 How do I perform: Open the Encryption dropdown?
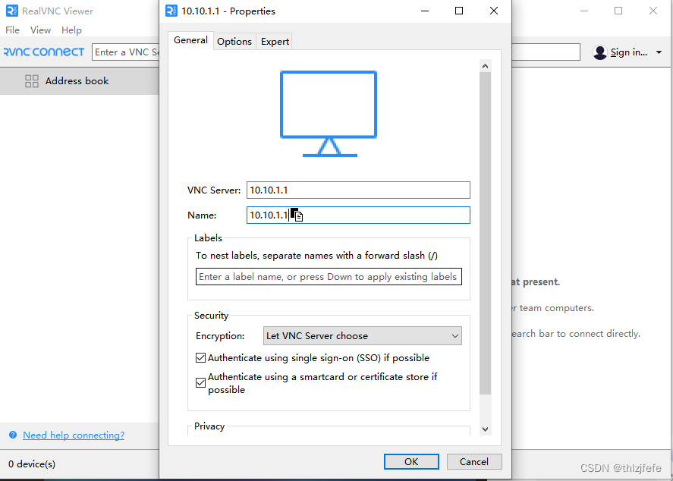pyautogui.click(x=362, y=336)
